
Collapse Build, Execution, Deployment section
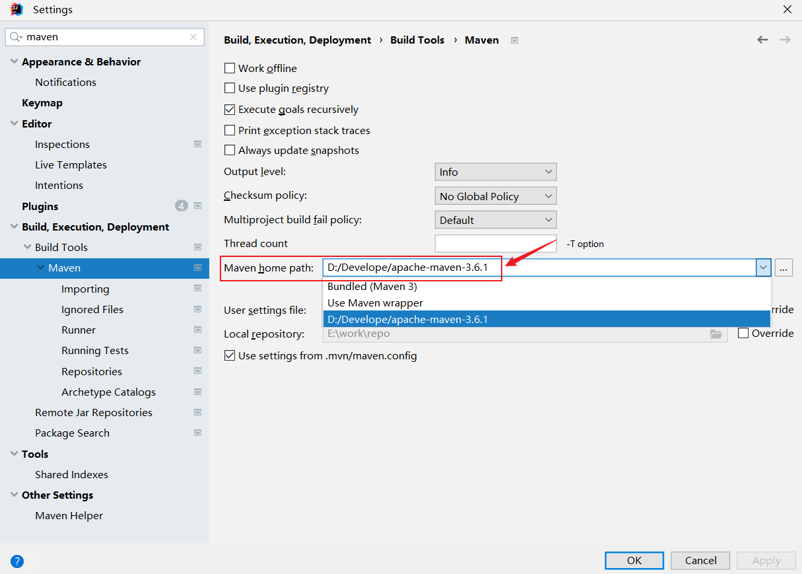[x=15, y=227]
